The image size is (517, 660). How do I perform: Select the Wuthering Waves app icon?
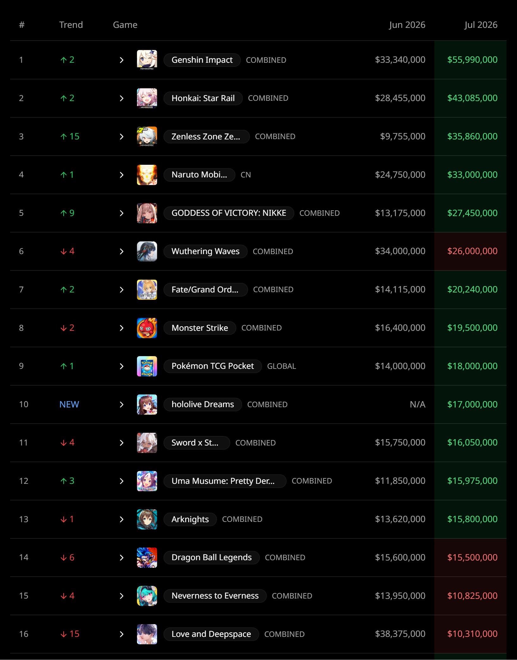click(147, 251)
